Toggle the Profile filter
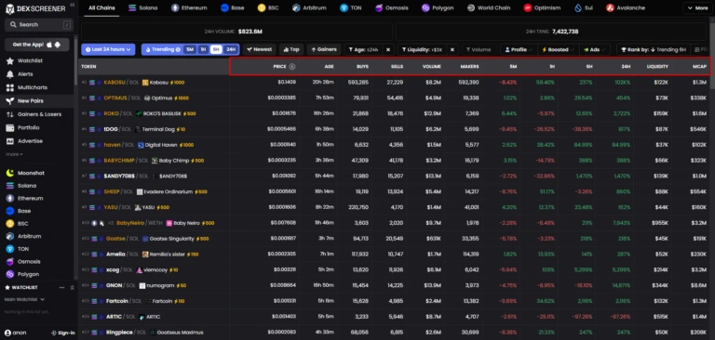Viewport: 715px width, 340px height. coord(519,49)
